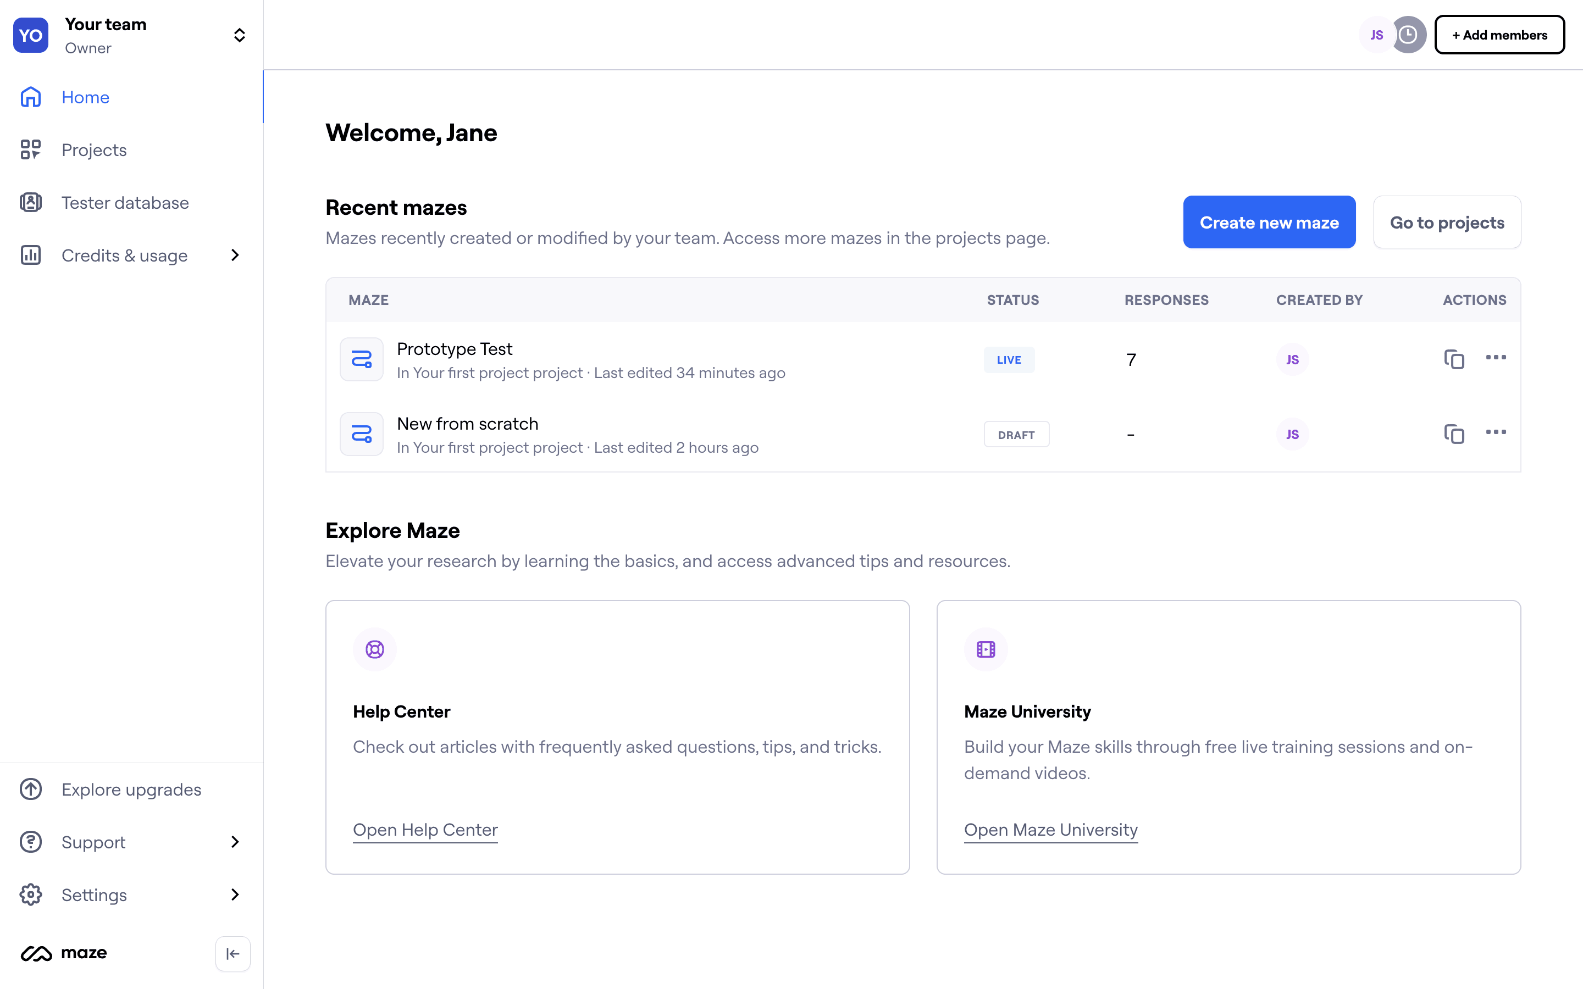Click the Help Center lifebuoy icon
The height and width of the screenshot is (989, 1583).
[x=375, y=649]
